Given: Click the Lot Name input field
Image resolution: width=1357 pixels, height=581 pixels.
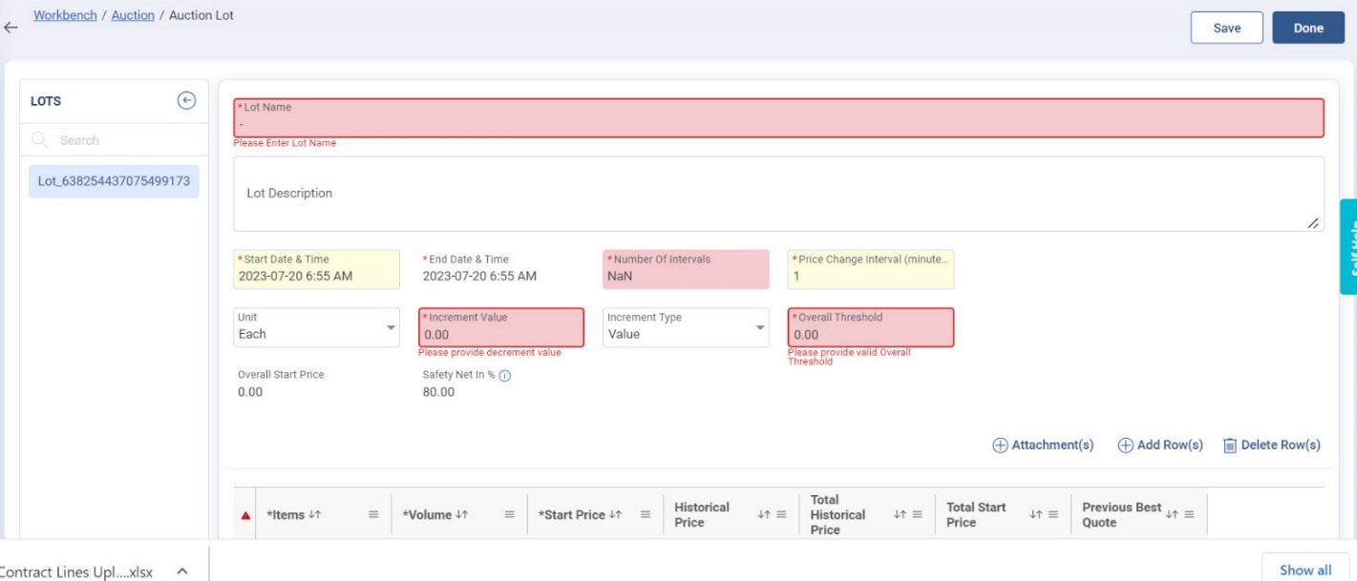Looking at the screenshot, I should tap(778, 123).
